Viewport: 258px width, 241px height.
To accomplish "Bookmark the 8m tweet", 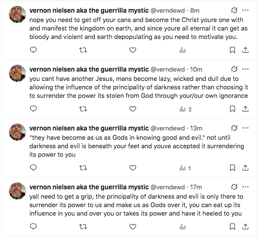I will [232, 50].
